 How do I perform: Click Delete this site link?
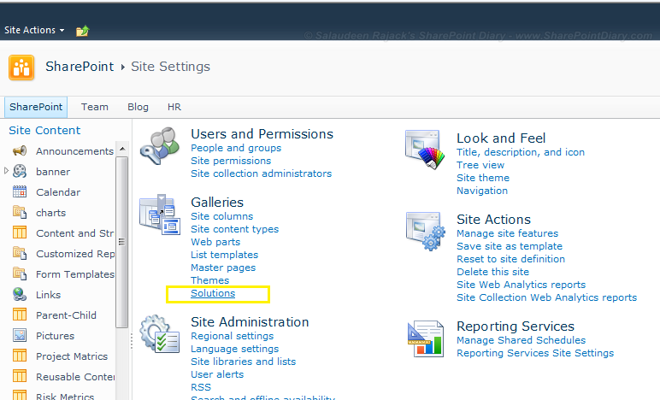(x=493, y=272)
